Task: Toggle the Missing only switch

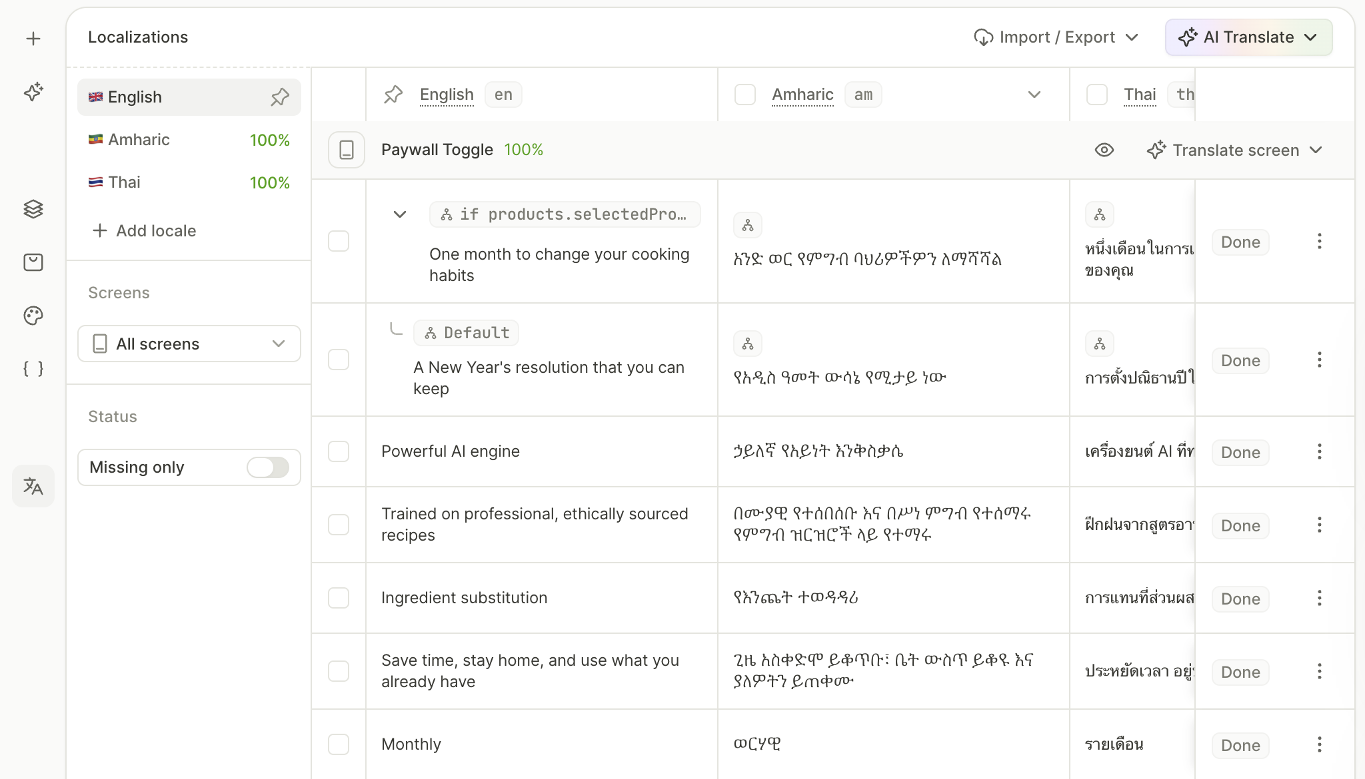Action: click(268, 467)
